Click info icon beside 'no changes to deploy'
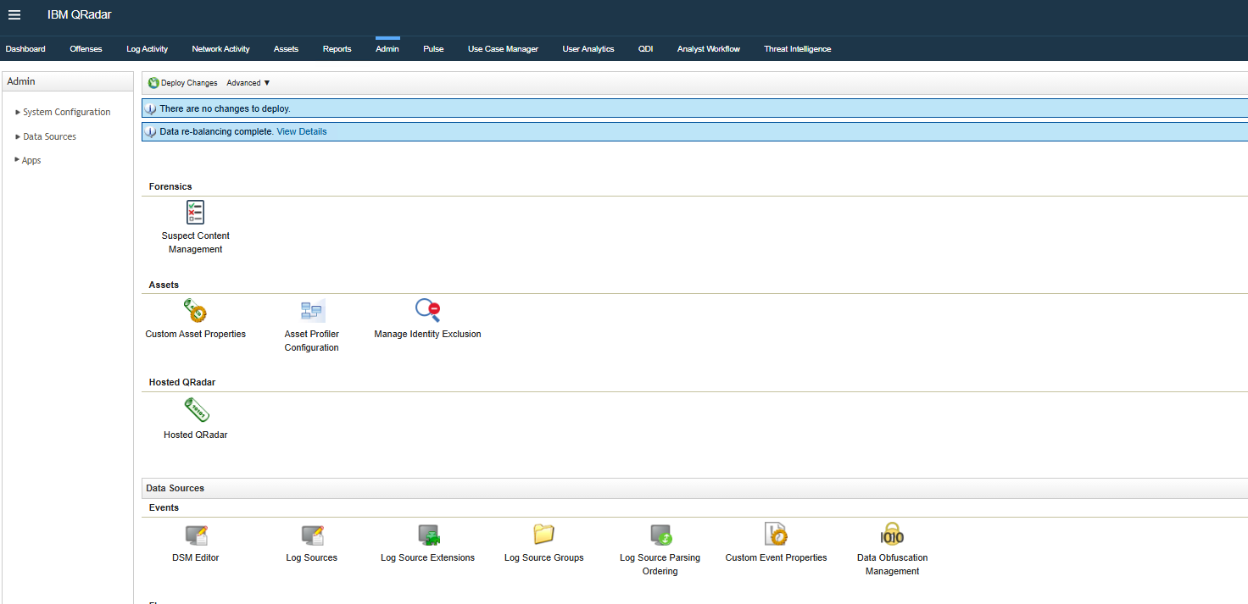This screenshot has width=1248, height=604. pyautogui.click(x=151, y=108)
